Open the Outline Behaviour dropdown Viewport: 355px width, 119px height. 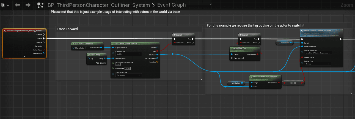[x=318, y=53]
